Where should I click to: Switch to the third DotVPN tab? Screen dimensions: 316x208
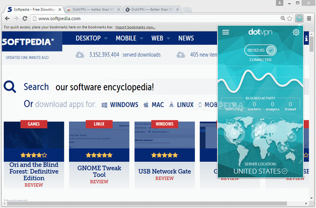pos(152,9)
